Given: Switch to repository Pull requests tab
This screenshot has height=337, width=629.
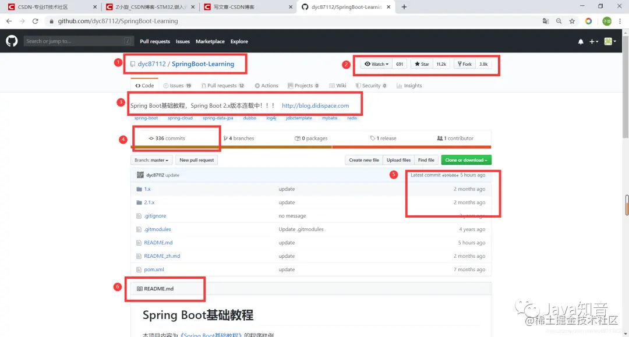Looking at the screenshot, I should [x=222, y=86].
